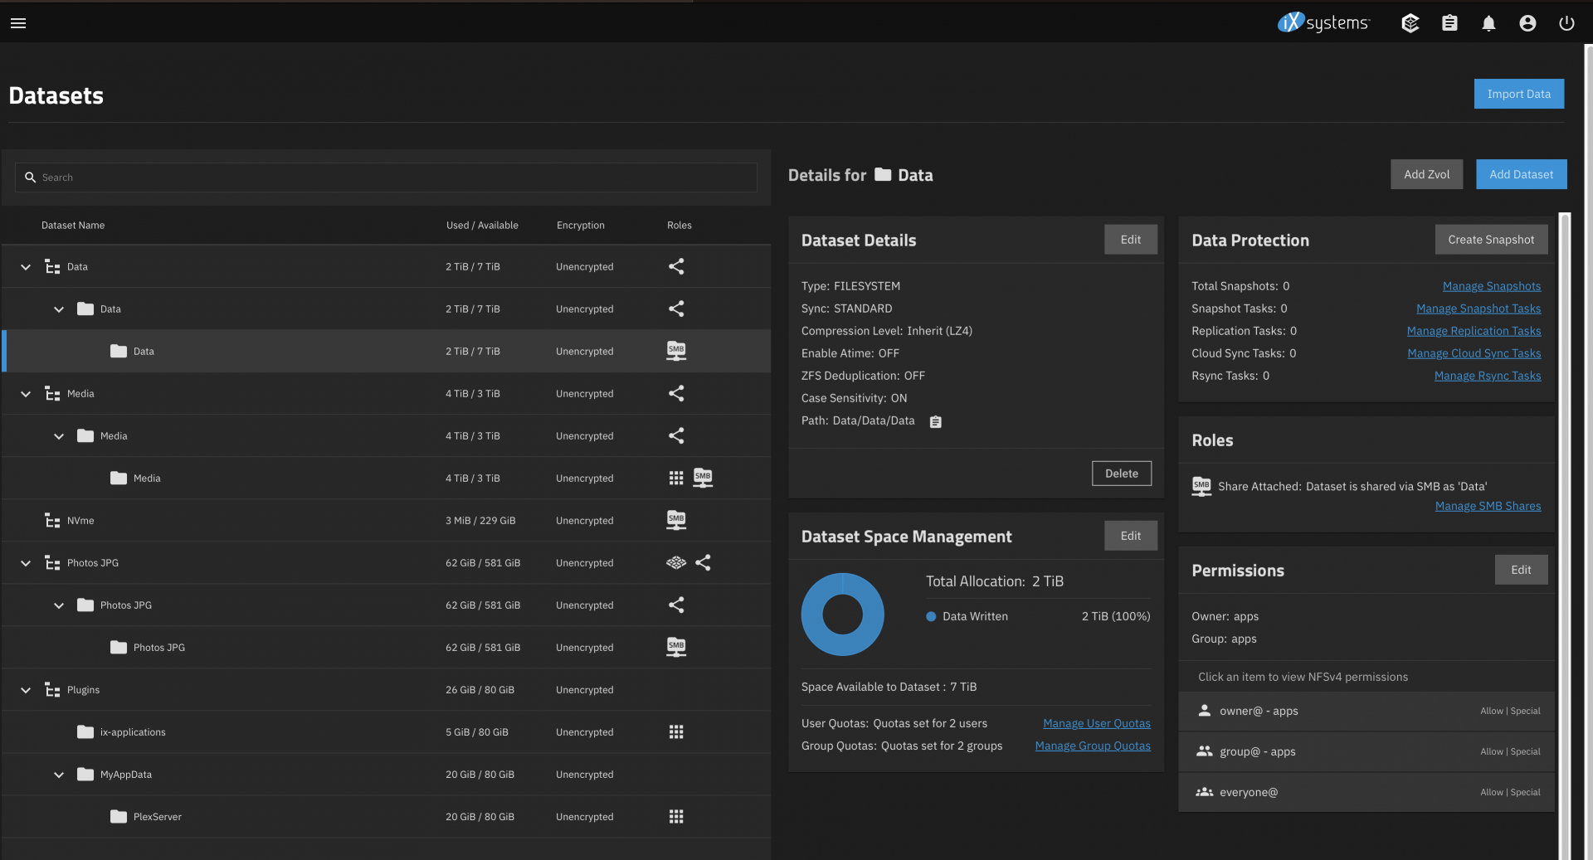1593x860 pixels.
Task: Open Manage Snapshots link
Action: coord(1491,286)
